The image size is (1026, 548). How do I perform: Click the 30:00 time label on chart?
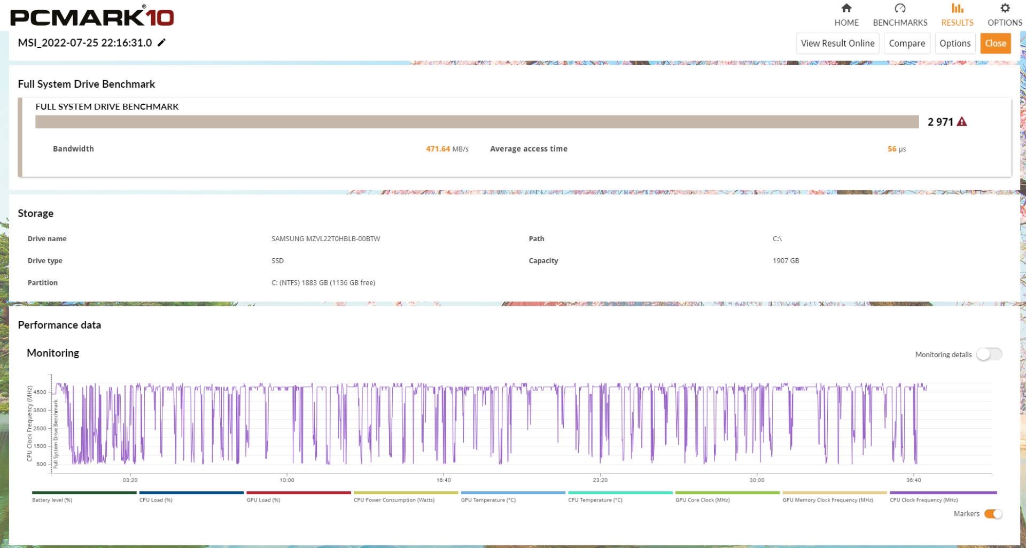(x=757, y=480)
